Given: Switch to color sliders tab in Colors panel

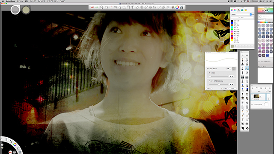Looking at the screenshot, I should click(235, 10).
